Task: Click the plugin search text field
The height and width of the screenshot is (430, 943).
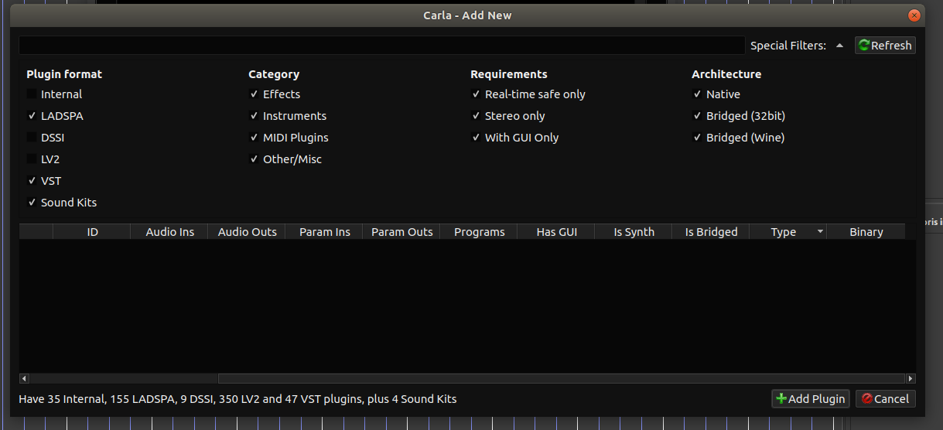Action: click(x=381, y=46)
